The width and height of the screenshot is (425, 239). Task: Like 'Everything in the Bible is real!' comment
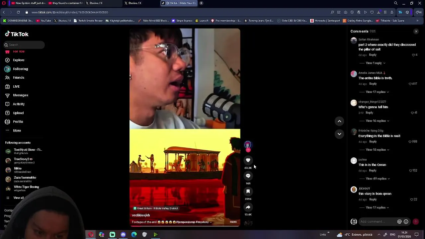point(410,142)
